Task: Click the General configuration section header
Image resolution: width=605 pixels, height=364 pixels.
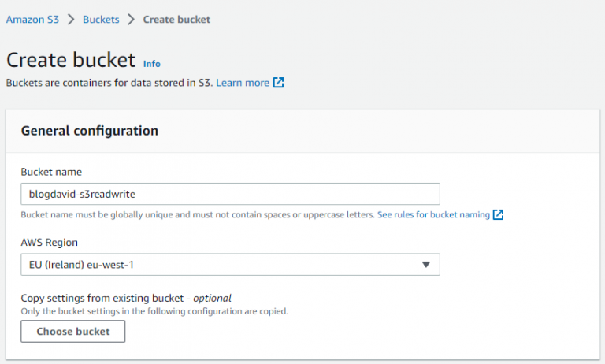Action: pyautogui.click(x=90, y=131)
